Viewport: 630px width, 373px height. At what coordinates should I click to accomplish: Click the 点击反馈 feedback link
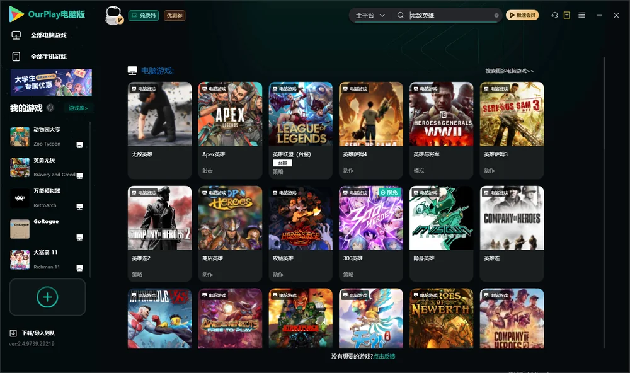(384, 357)
